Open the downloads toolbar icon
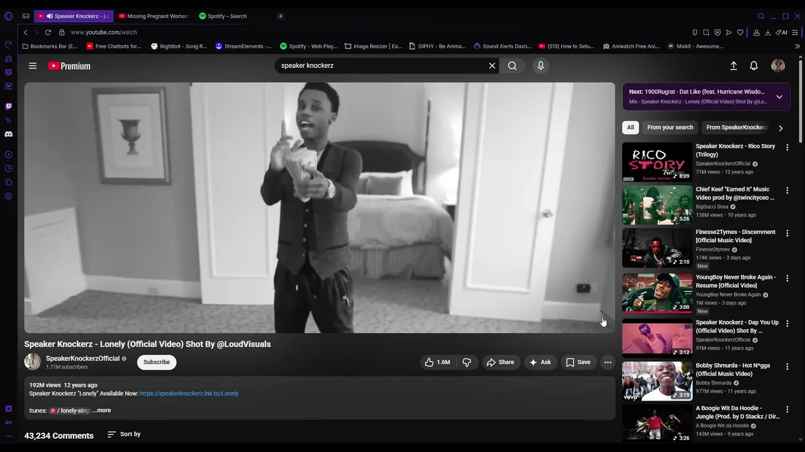The image size is (805, 452). click(x=768, y=33)
